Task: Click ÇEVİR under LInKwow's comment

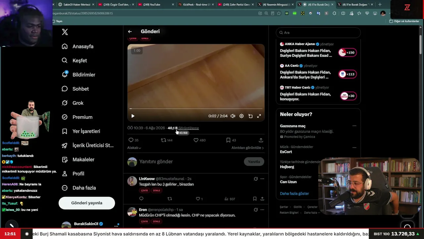Action: point(144,191)
